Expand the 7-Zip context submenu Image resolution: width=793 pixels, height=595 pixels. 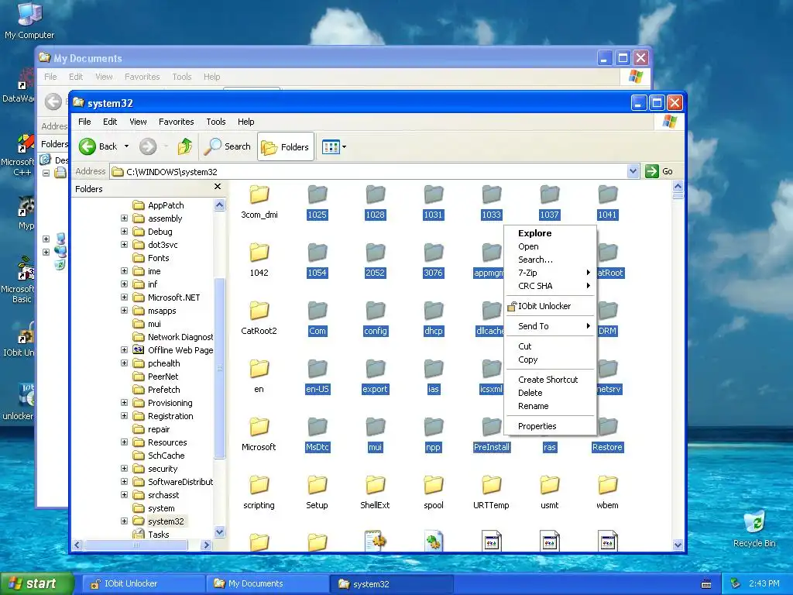[x=551, y=273]
